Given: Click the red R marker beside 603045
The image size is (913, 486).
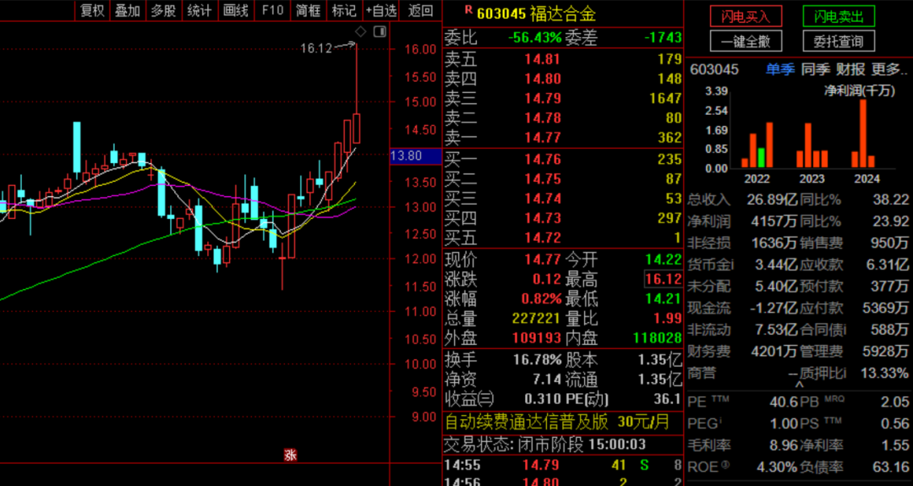Looking at the screenshot, I should (x=468, y=10).
